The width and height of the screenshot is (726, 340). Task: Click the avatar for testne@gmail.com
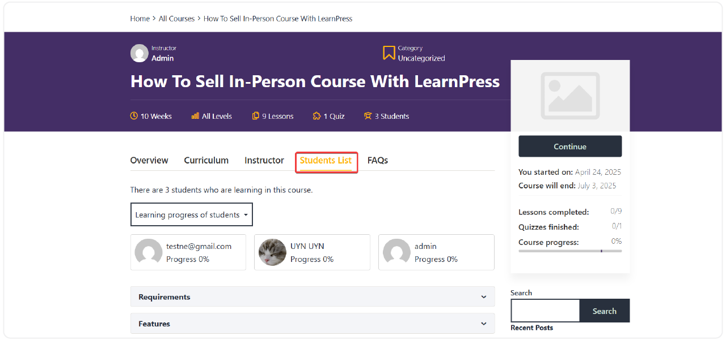pos(149,252)
